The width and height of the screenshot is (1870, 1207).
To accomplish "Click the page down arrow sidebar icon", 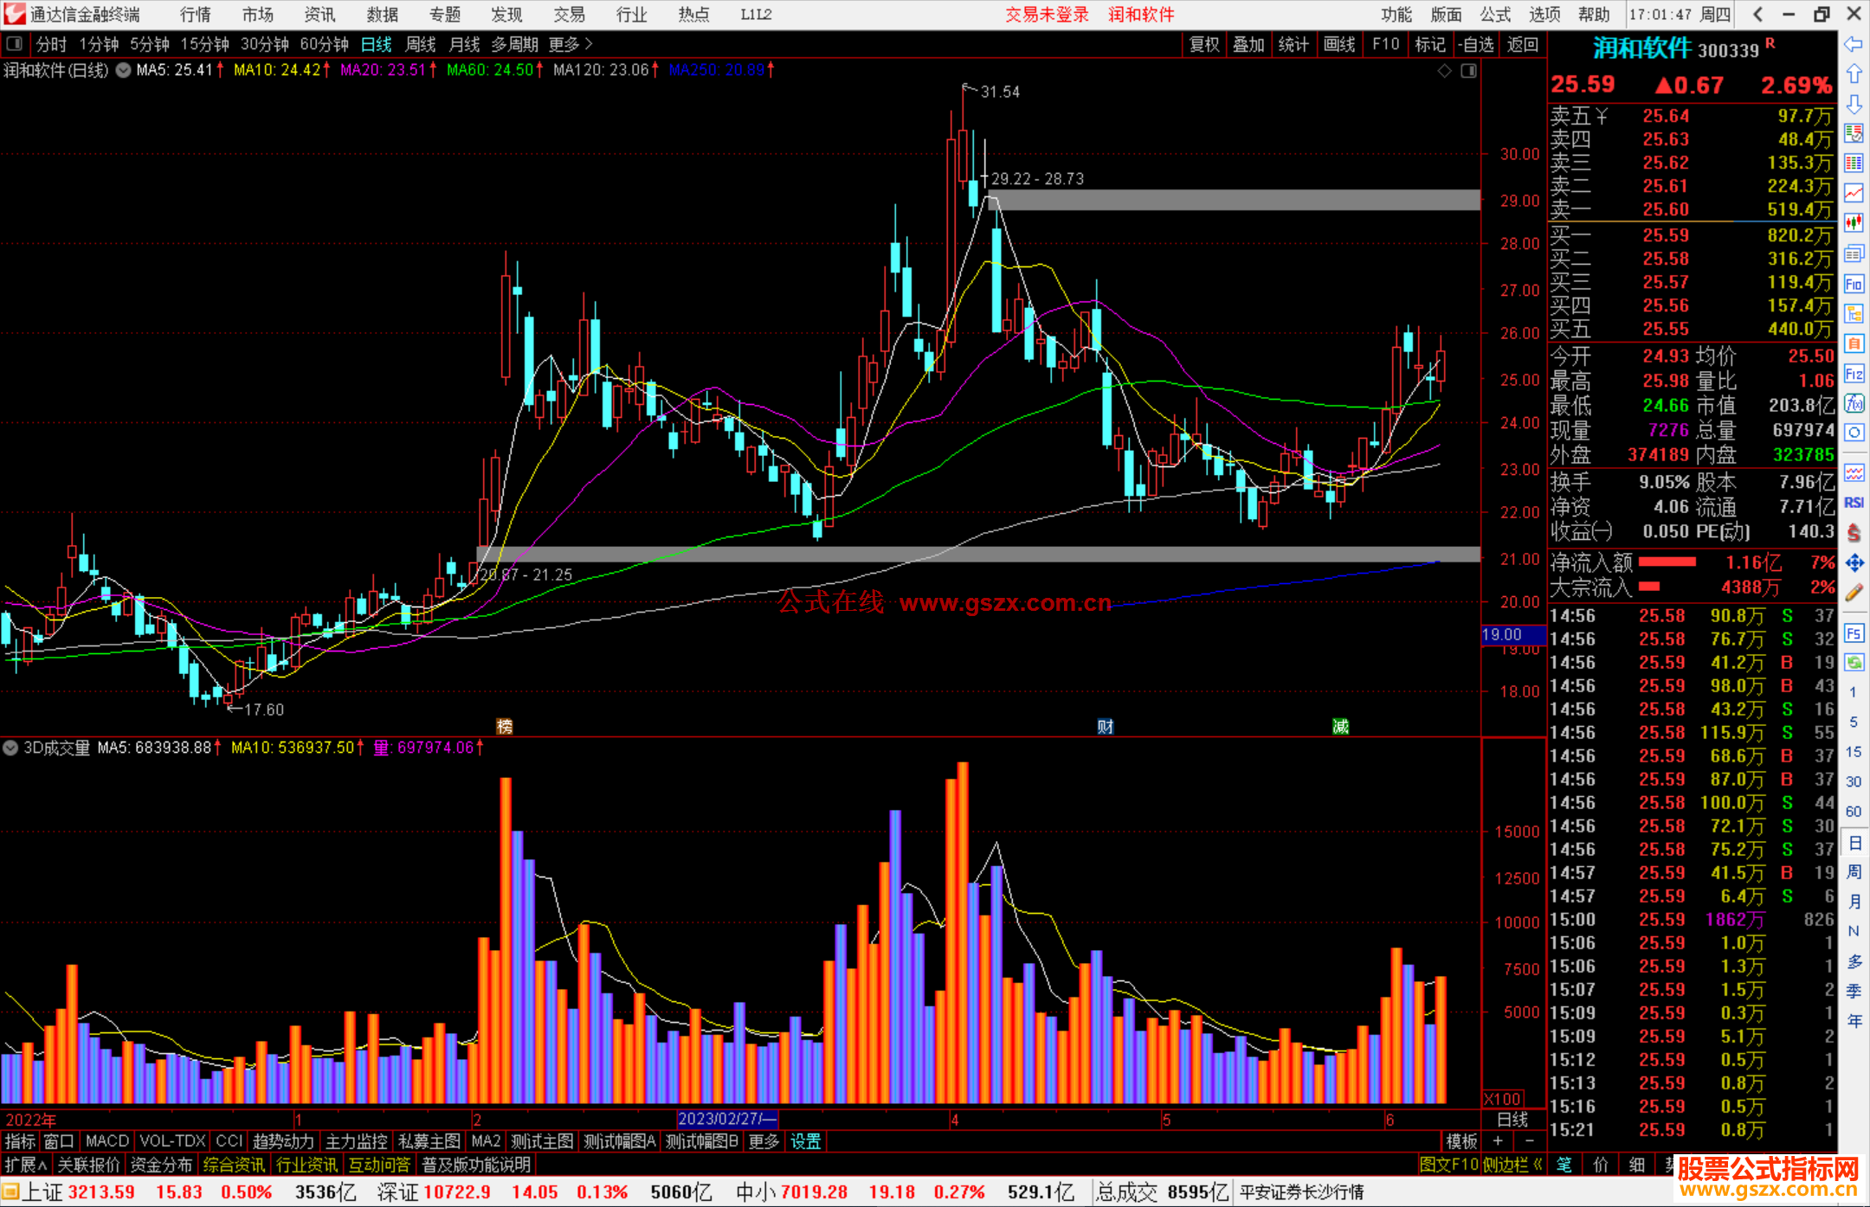I will pos(1854,104).
